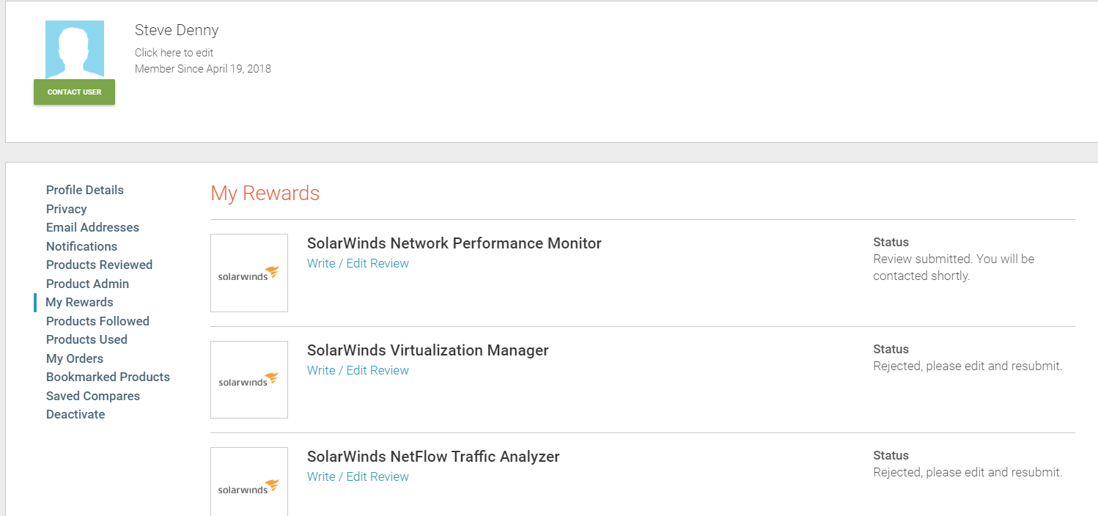The image size is (1098, 516).
Task: Click the SolarWinds NetFlow Traffic Analyzer logo
Action: [249, 484]
